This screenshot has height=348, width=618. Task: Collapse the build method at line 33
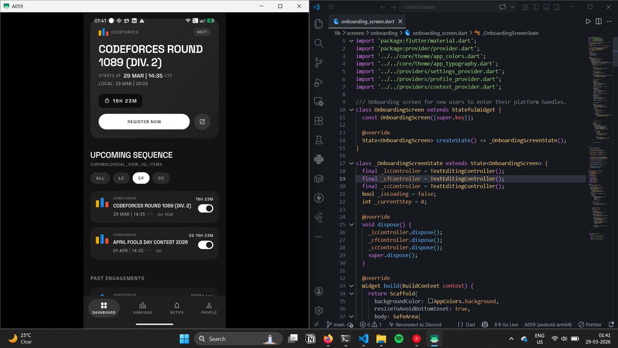pos(352,286)
